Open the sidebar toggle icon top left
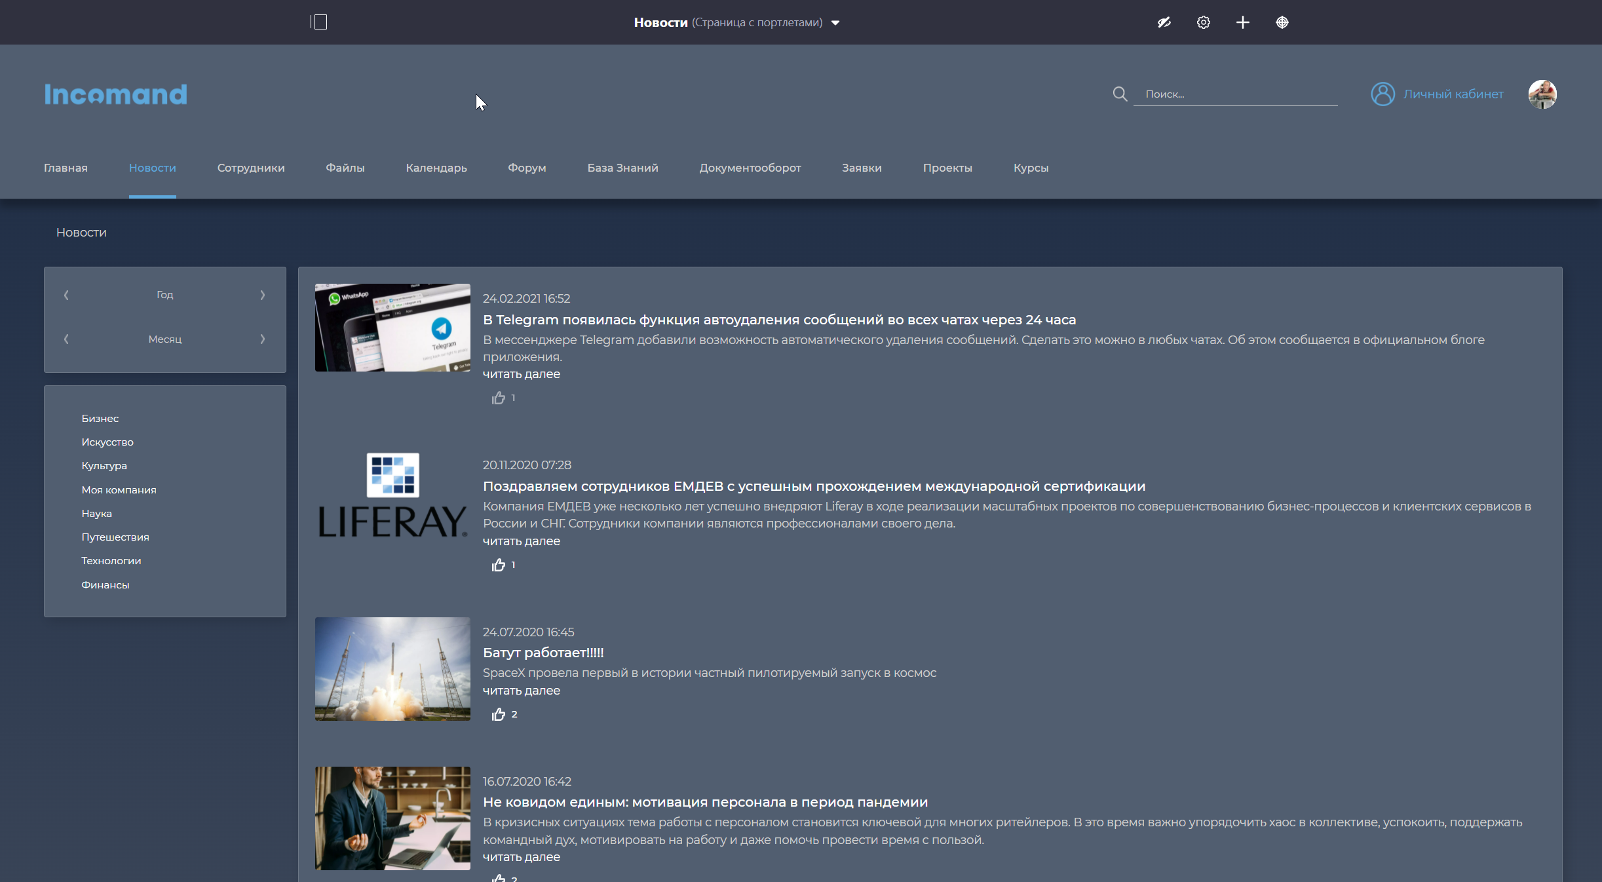 point(319,22)
